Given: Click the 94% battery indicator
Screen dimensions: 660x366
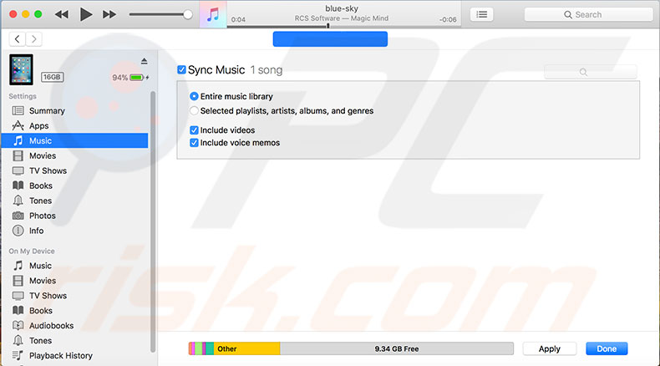Looking at the screenshot, I should coord(131,78).
